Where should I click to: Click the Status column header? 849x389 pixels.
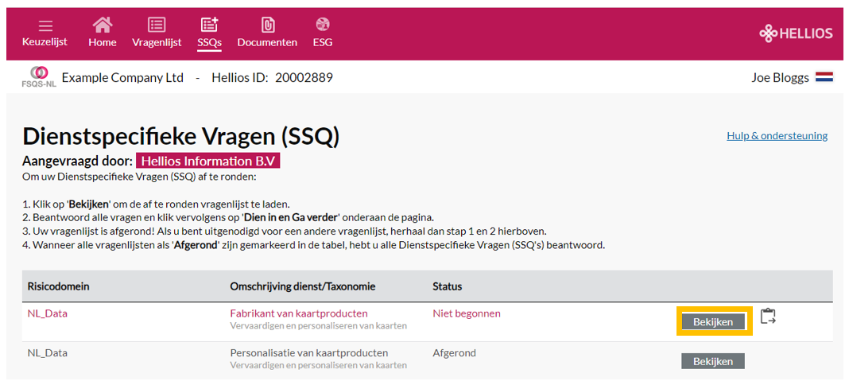coord(448,286)
